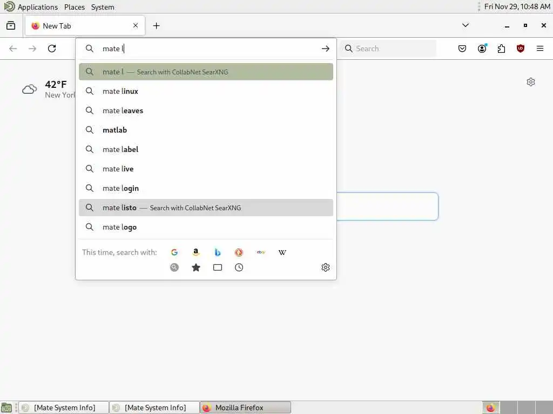Open search settings gear in dropdown
553x414 pixels.
coord(325,267)
